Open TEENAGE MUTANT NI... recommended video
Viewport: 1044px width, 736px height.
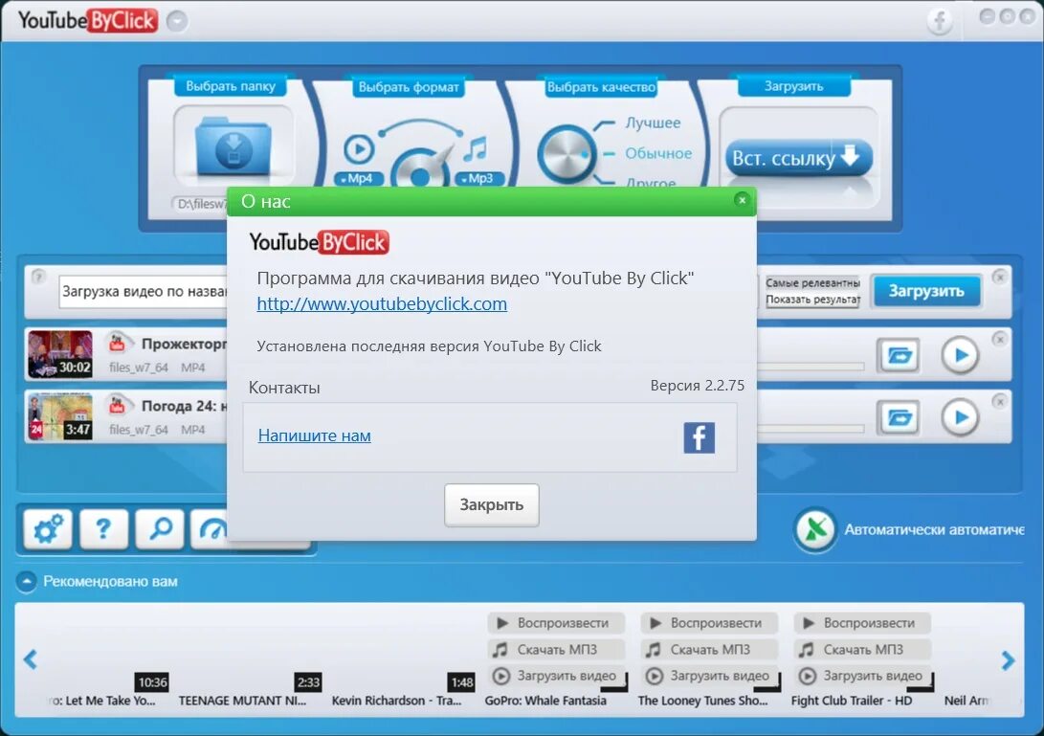click(242, 701)
